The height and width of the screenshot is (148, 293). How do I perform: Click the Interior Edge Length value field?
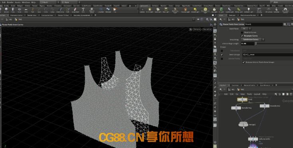click(247, 43)
